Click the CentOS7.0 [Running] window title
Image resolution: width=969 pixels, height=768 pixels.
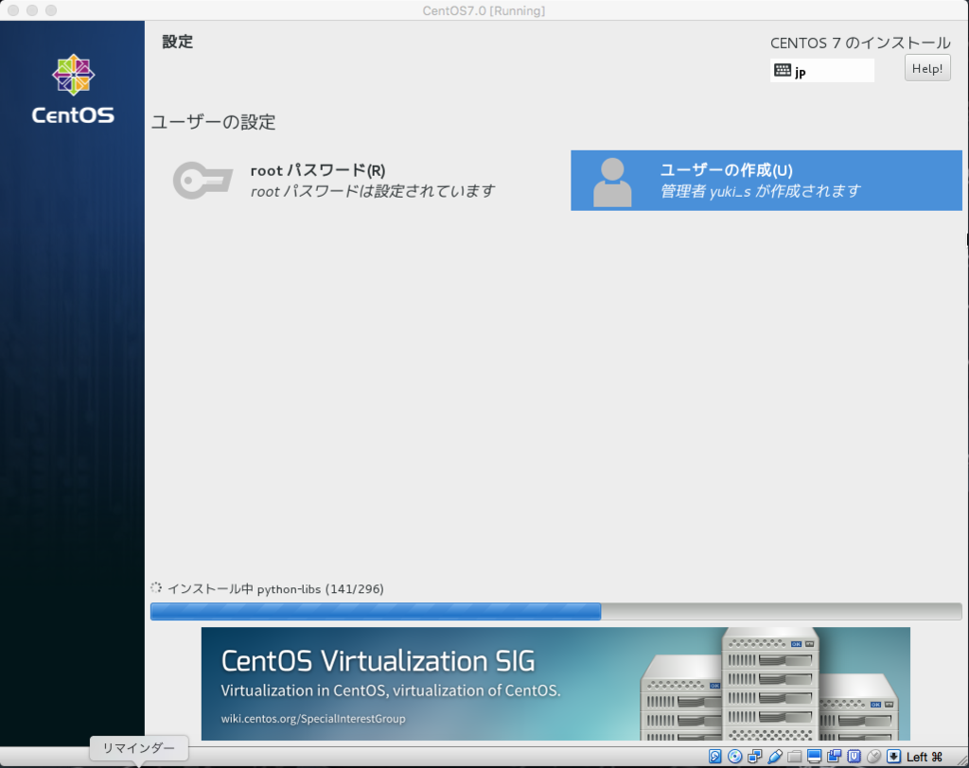click(x=484, y=10)
